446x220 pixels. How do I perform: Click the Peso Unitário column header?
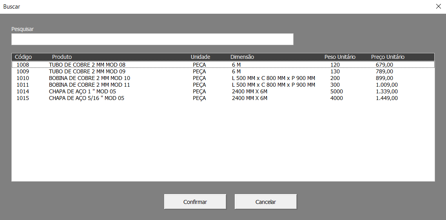(x=340, y=57)
